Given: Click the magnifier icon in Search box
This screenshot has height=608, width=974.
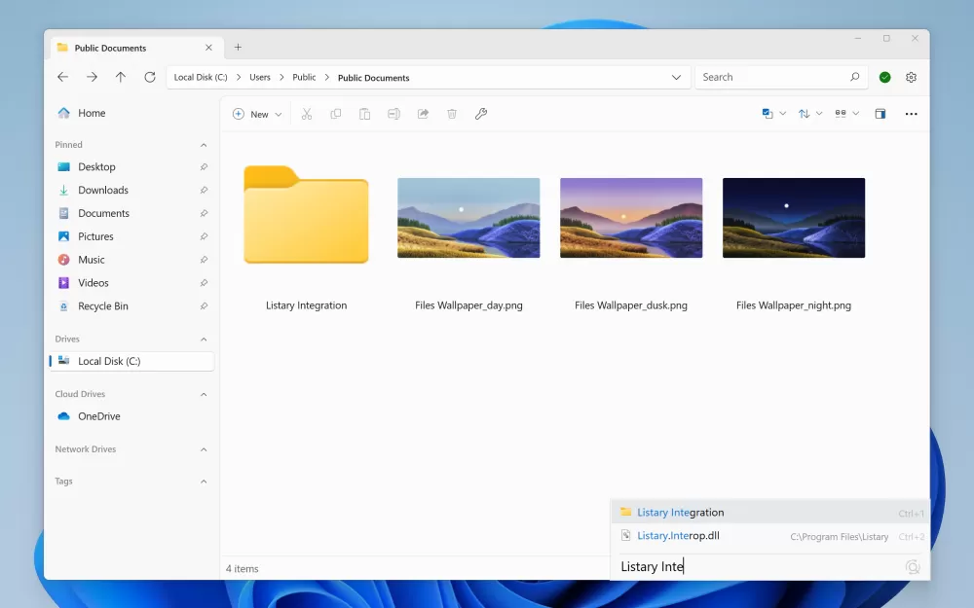Looking at the screenshot, I should tap(855, 77).
